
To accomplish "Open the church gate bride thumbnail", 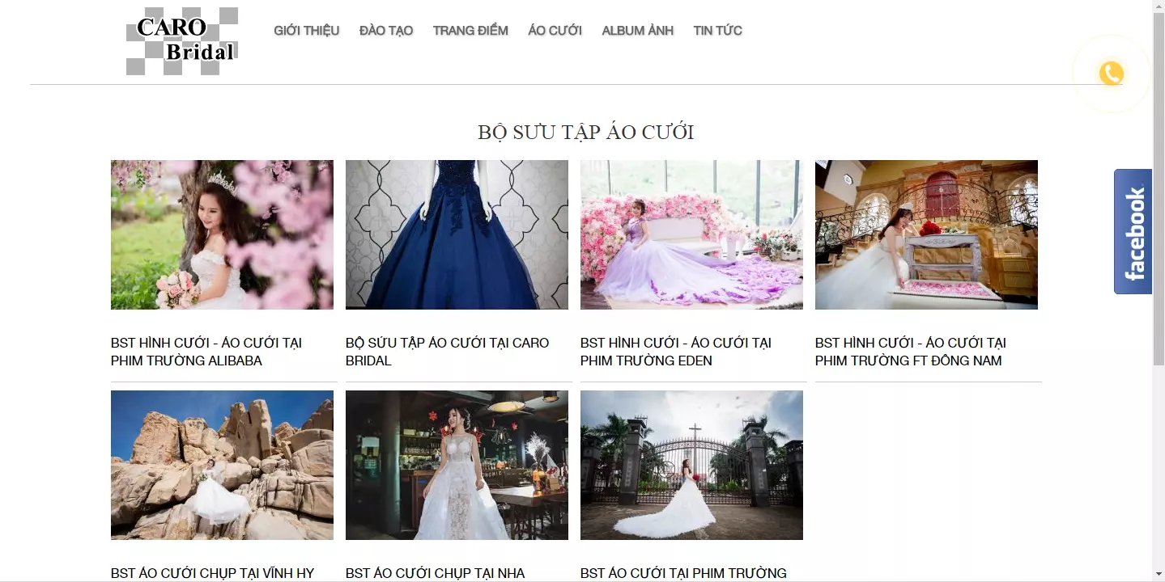I will 691,465.
